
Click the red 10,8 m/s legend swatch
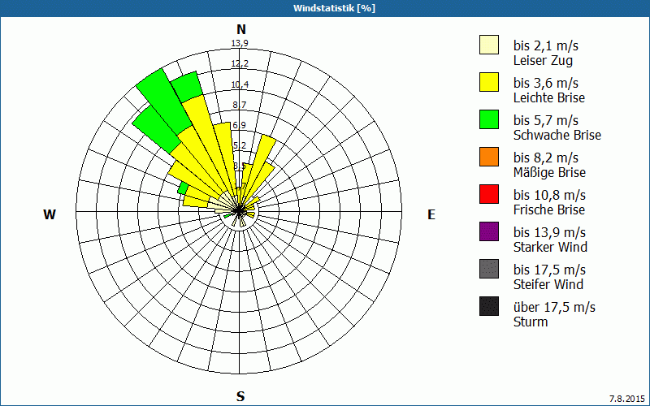(489, 194)
